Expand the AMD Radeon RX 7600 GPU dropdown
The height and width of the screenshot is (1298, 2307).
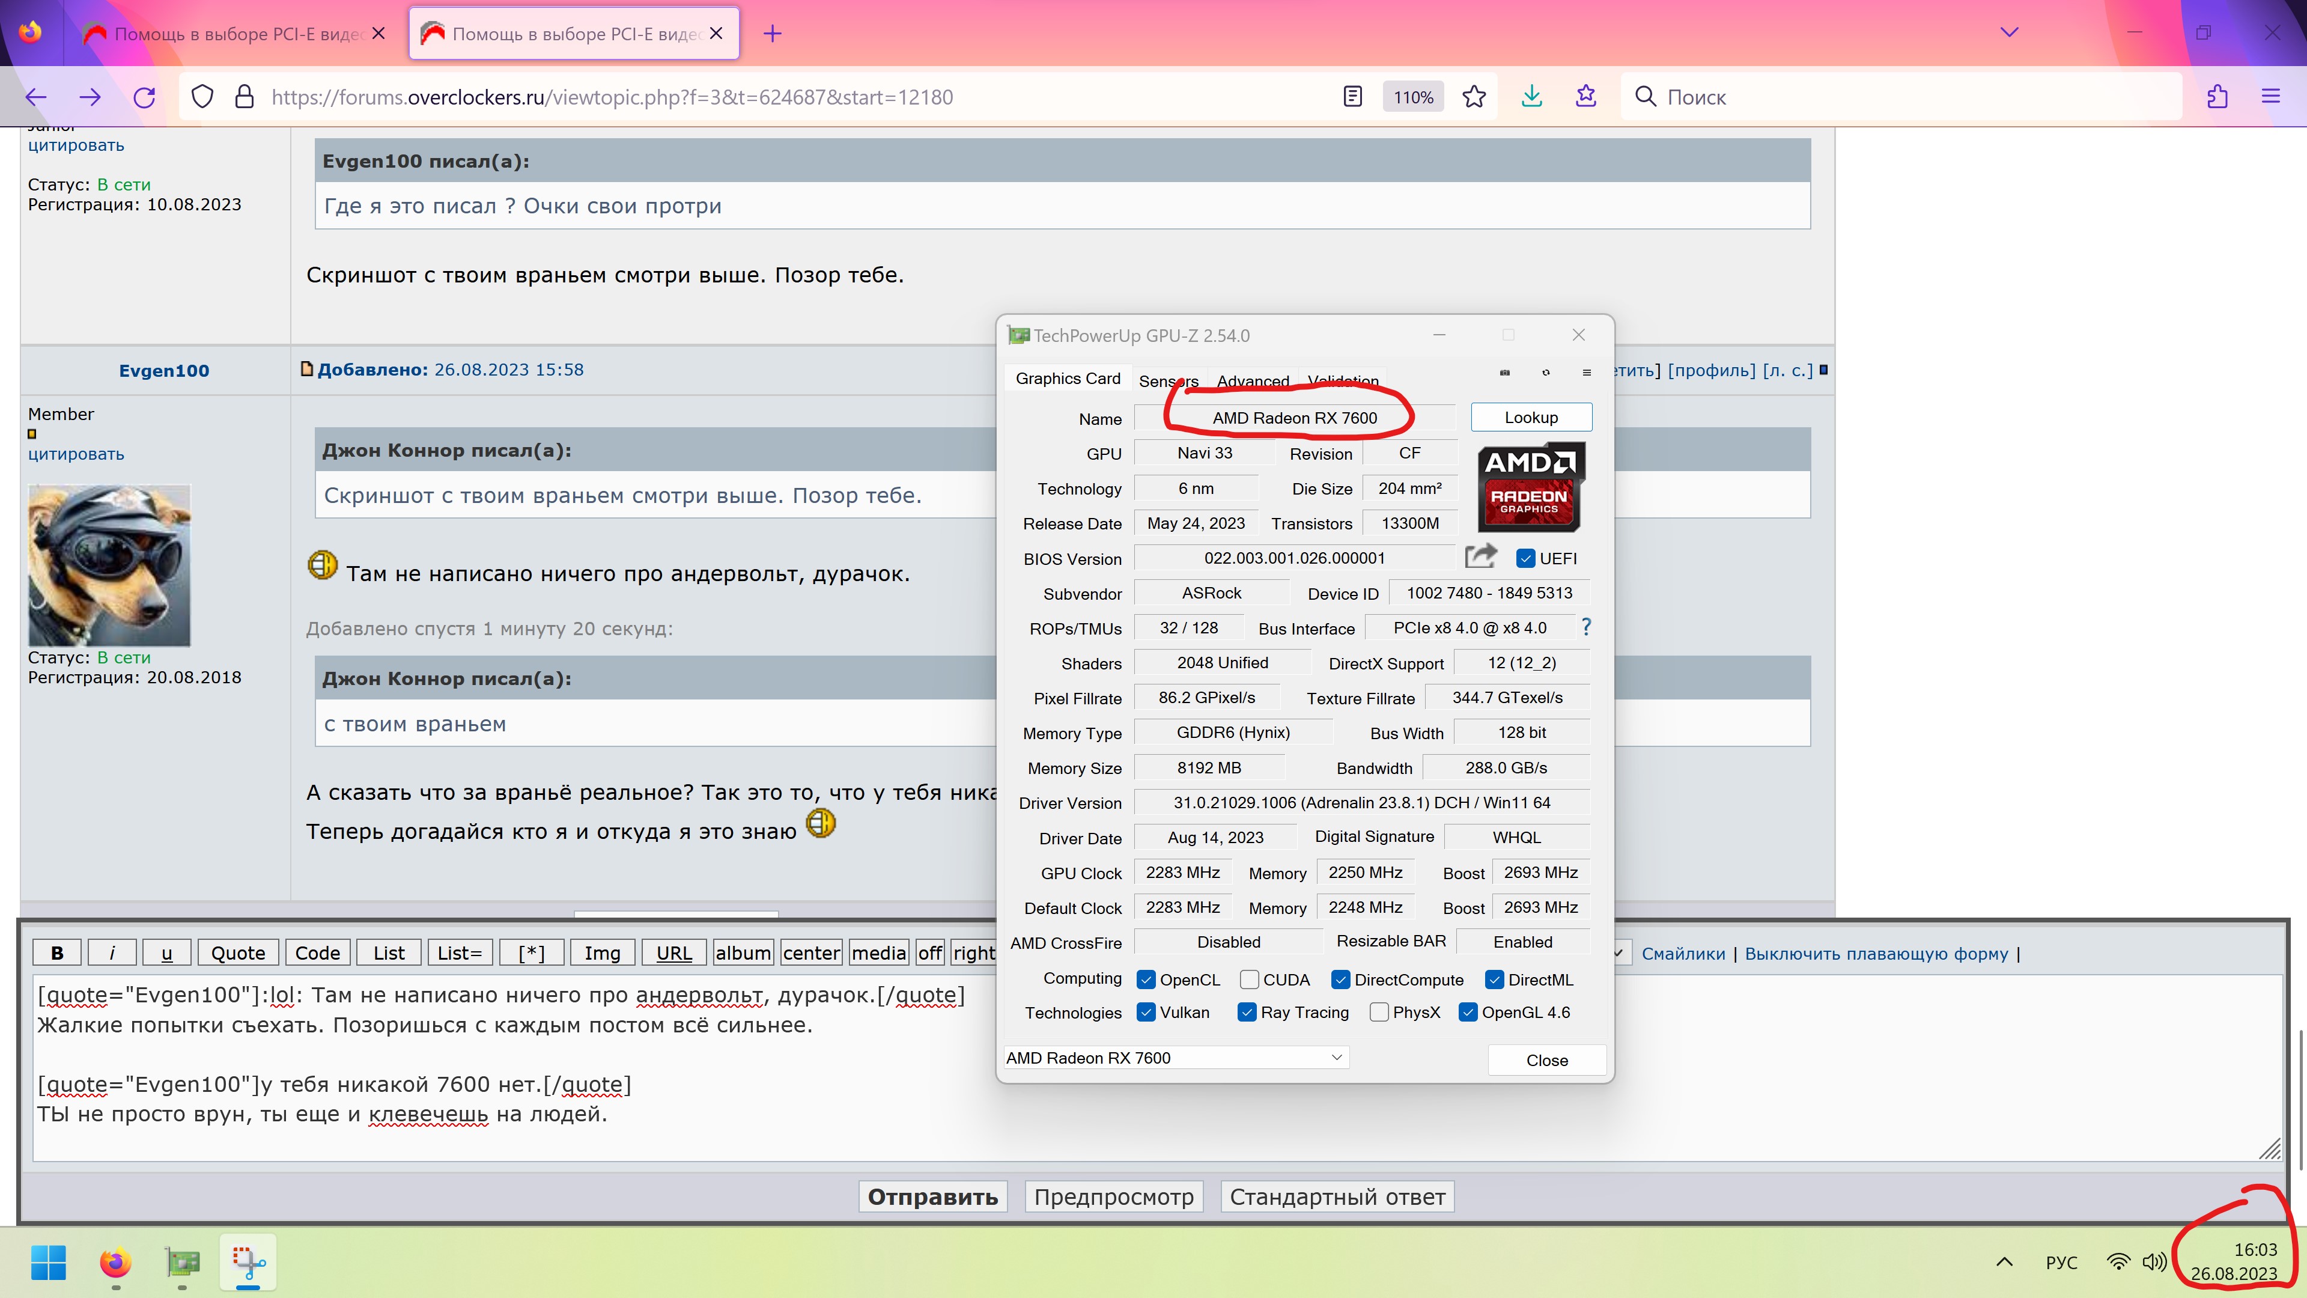1336,1058
